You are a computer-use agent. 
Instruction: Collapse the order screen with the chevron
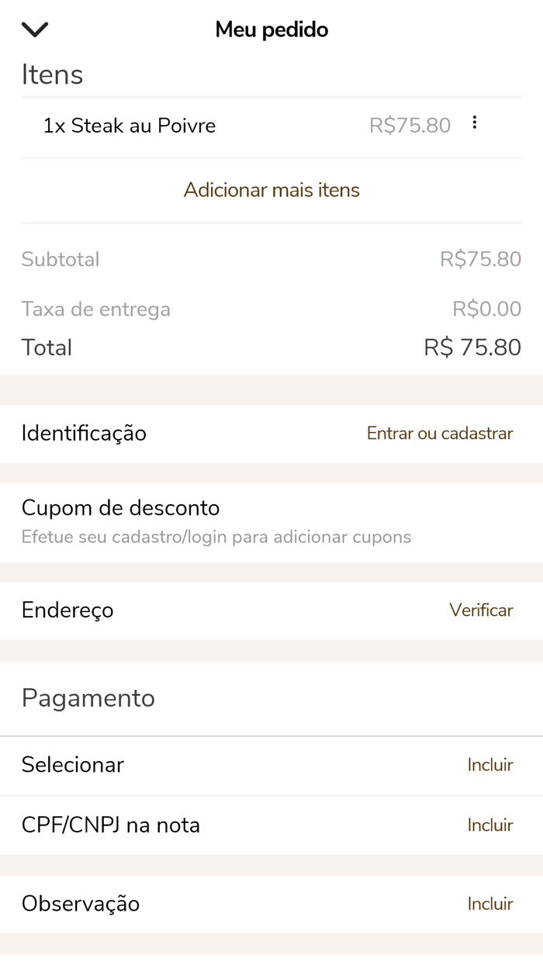34,29
